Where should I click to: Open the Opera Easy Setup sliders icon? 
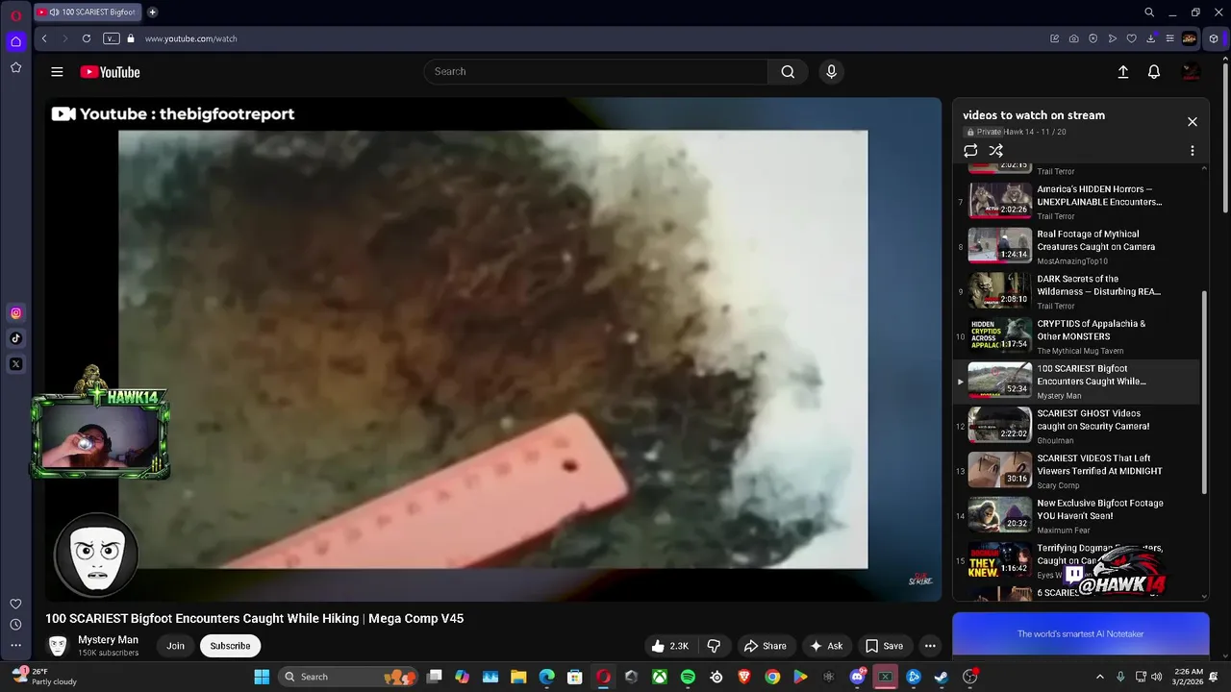click(x=1169, y=38)
